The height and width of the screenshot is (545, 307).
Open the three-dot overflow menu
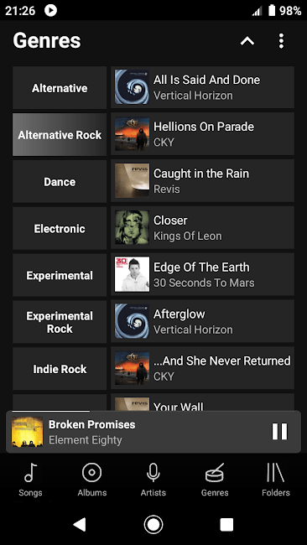click(281, 41)
